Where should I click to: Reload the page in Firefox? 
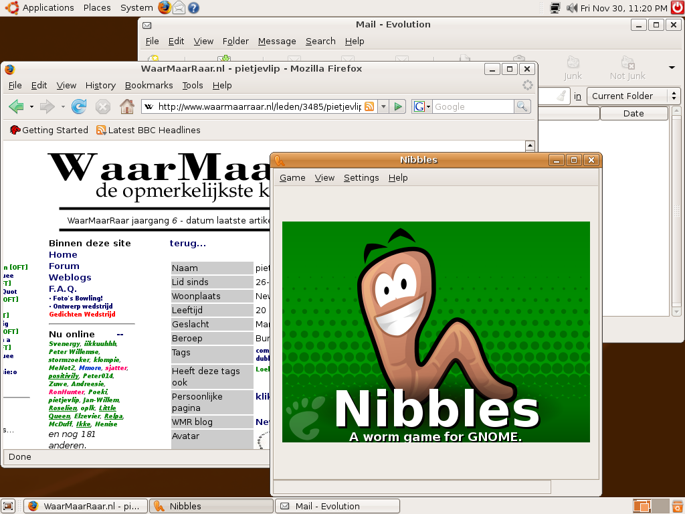click(x=79, y=106)
